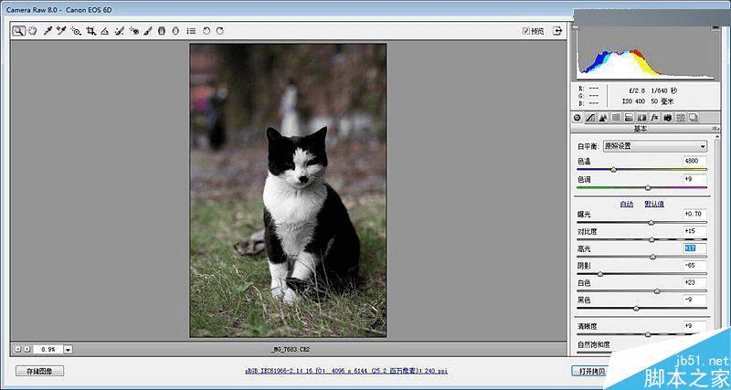
Task: Select the Hand tool
Action: (x=32, y=31)
